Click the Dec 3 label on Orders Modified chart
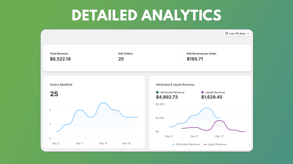 point(56,143)
